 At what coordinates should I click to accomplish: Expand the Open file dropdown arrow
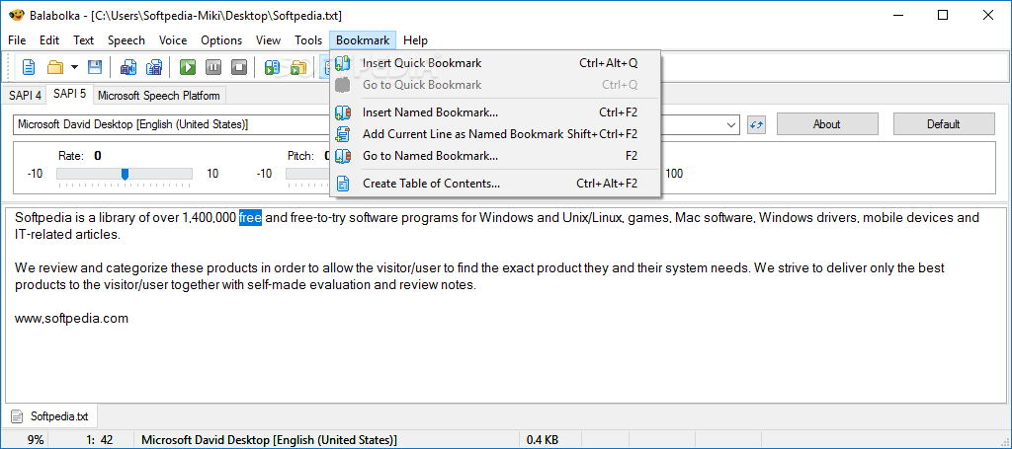pyautogui.click(x=74, y=66)
